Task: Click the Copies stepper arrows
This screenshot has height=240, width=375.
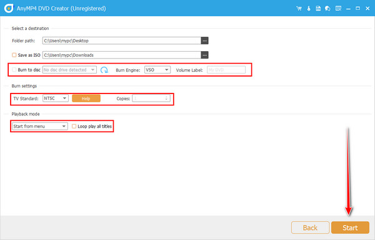Action: point(166,98)
